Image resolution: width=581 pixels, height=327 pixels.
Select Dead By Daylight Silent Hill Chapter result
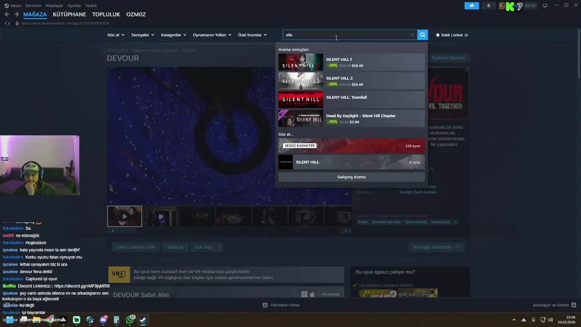click(x=351, y=118)
